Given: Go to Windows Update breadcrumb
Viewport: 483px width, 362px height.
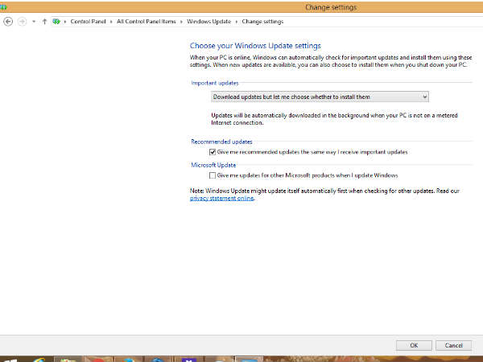Looking at the screenshot, I should (x=207, y=21).
